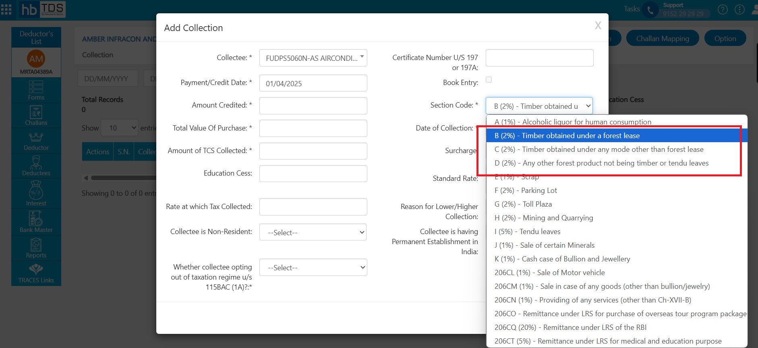
Task: Select 206CT (5%) medical and education remittance
Action: click(617, 341)
